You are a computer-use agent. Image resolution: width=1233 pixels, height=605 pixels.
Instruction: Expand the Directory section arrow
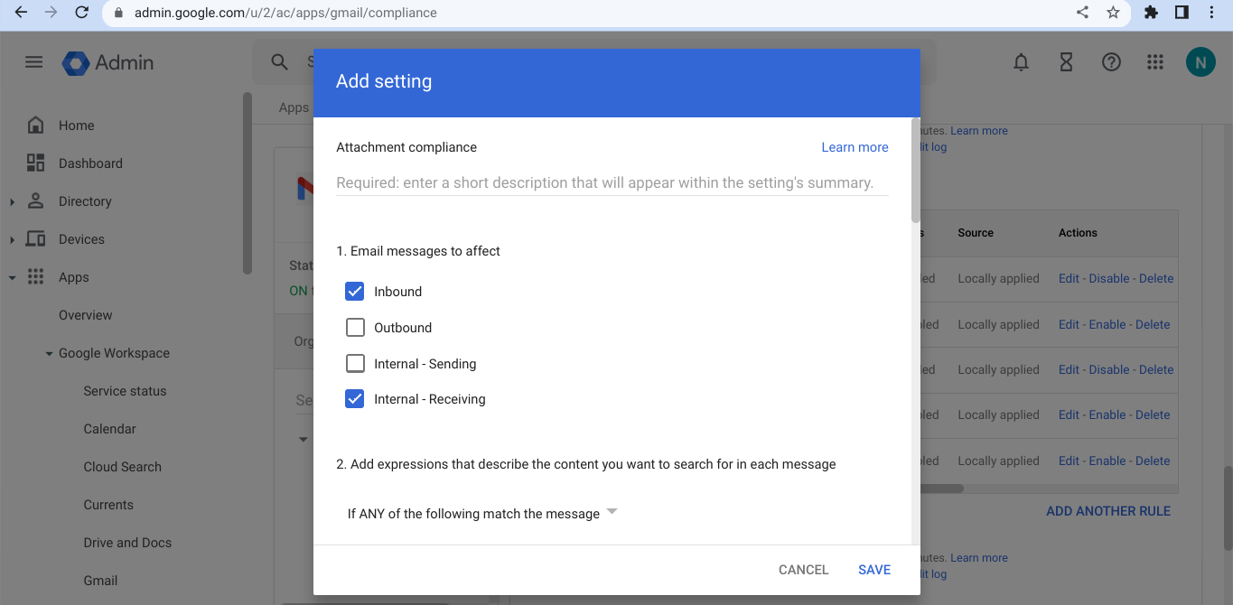[x=12, y=202]
